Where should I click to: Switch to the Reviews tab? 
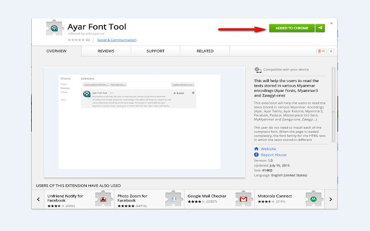click(106, 51)
